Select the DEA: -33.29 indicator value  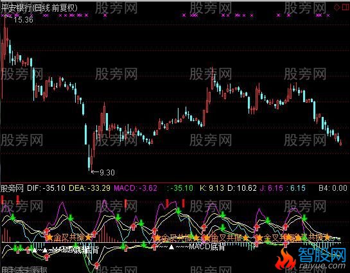click(89, 188)
